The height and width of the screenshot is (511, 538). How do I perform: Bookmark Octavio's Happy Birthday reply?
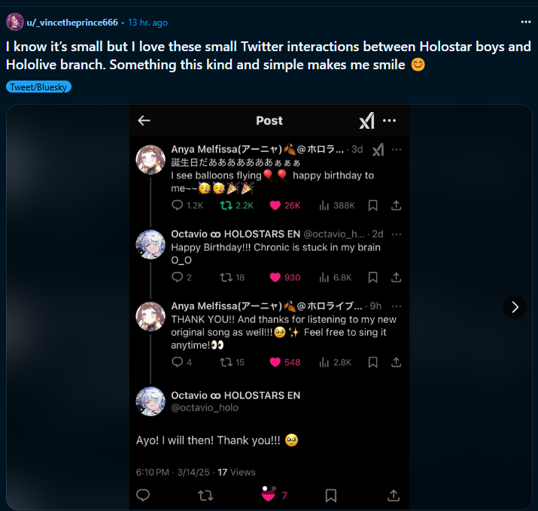pos(373,277)
